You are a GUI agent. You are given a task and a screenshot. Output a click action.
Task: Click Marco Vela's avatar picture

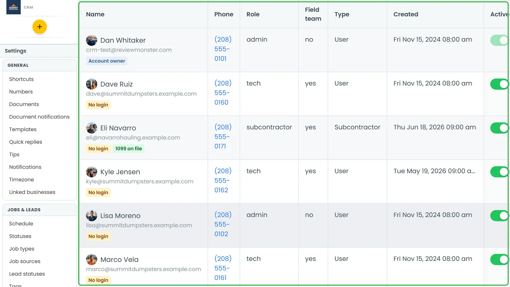click(x=91, y=260)
